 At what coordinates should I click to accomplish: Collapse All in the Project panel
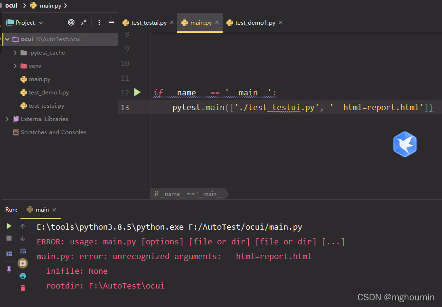click(x=83, y=22)
